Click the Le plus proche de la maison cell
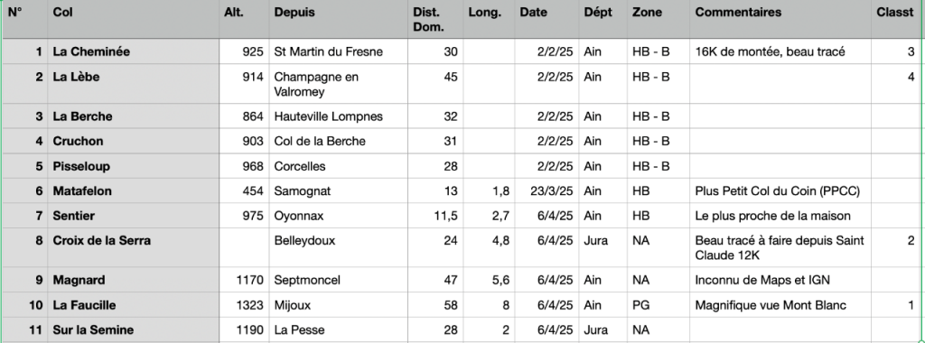This screenshot has height=343, width=925. 780,216
